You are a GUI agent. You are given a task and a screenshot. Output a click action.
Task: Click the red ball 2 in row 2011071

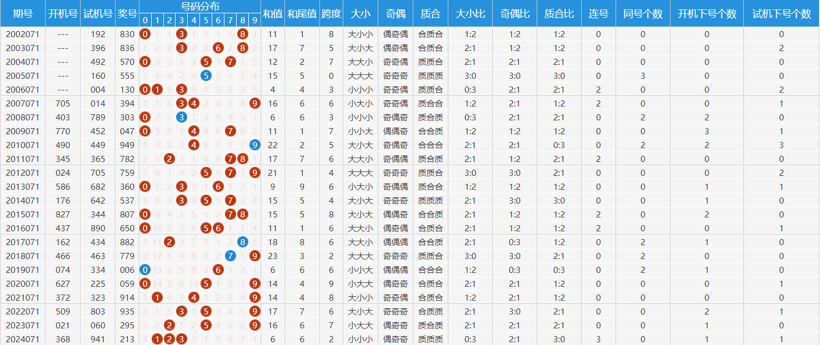[x=169, y=159]
